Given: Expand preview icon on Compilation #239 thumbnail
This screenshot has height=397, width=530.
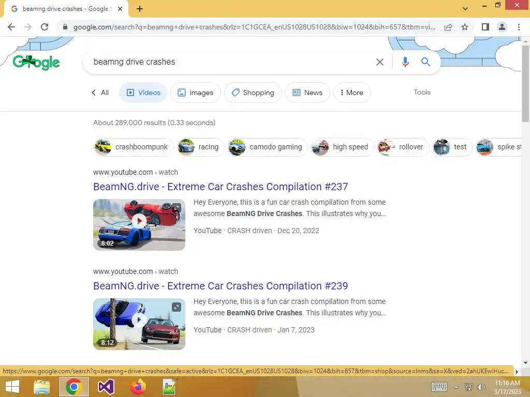Looking at the screenshot, I should click(x=176, y=307).
